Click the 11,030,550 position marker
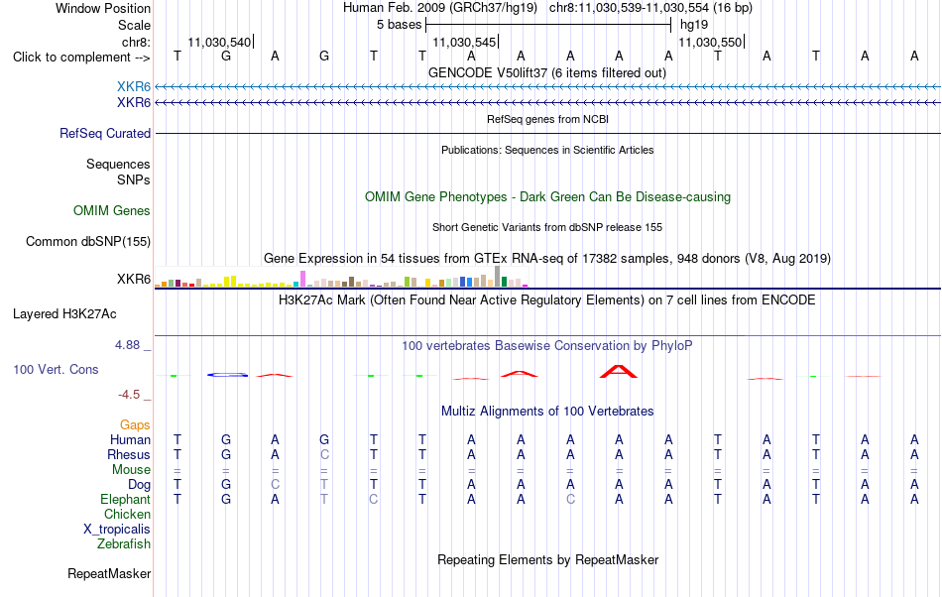Image resolution: width=942 pixels, height=597 pixels. point(711,42)
